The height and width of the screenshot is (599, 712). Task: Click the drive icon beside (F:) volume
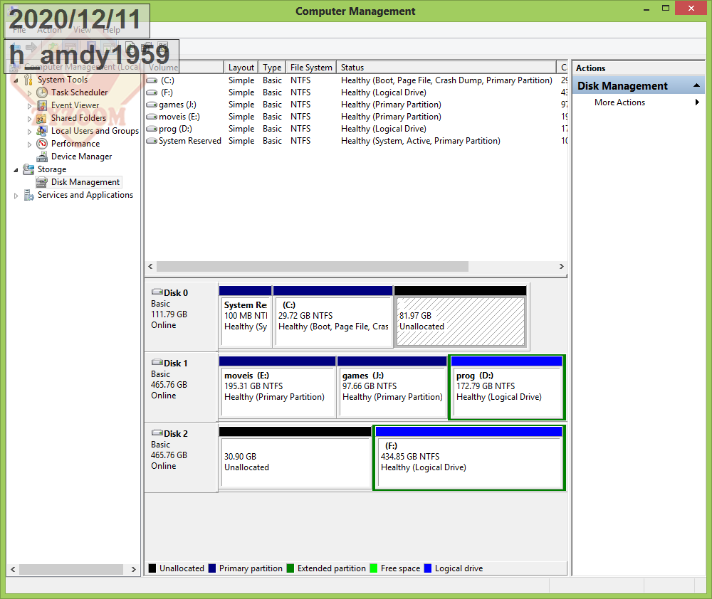point(152,92)
